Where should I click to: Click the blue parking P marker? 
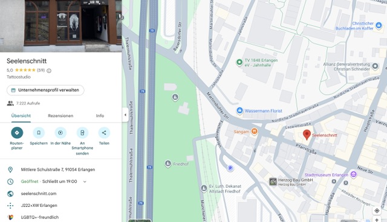[x=230, y=168]
